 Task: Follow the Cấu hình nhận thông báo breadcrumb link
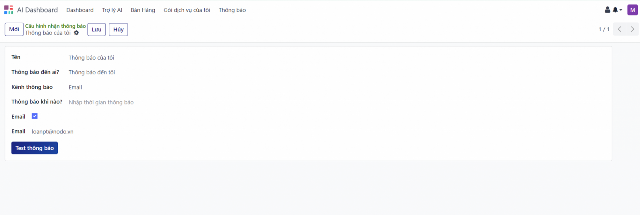coord(55,26)
